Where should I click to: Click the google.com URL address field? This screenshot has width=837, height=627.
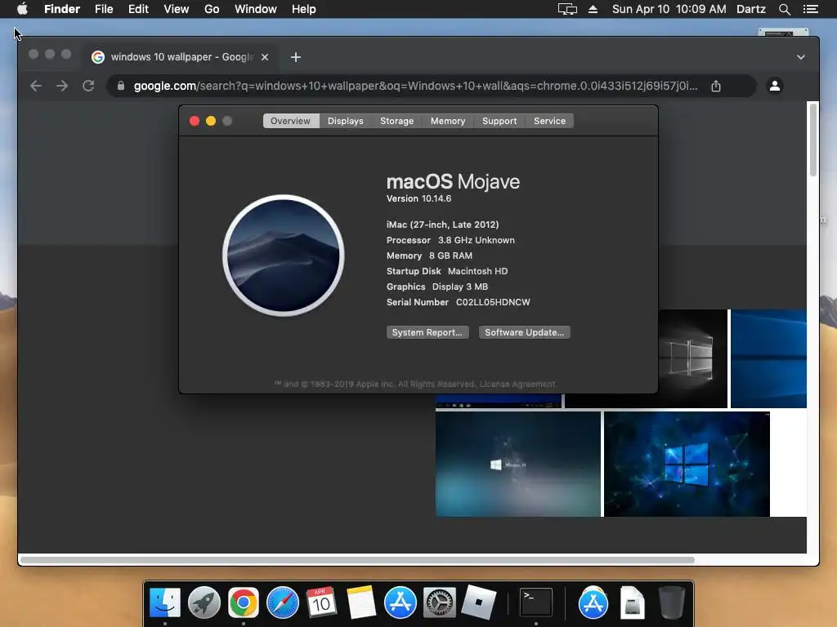(415, 86)
